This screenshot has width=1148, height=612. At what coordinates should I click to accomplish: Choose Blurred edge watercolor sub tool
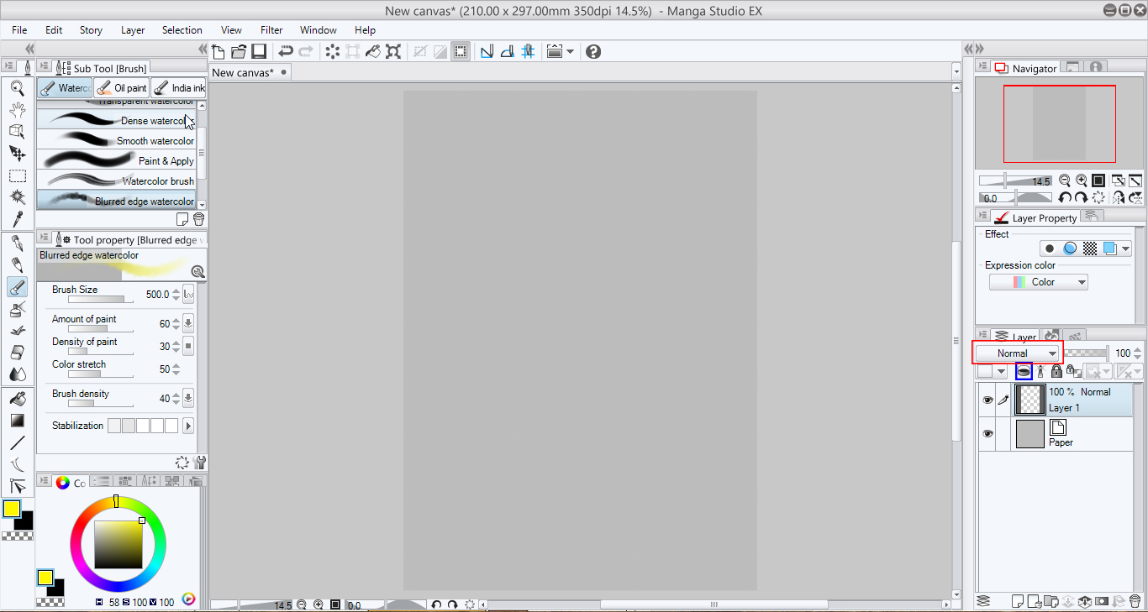[x=117, y=201]
